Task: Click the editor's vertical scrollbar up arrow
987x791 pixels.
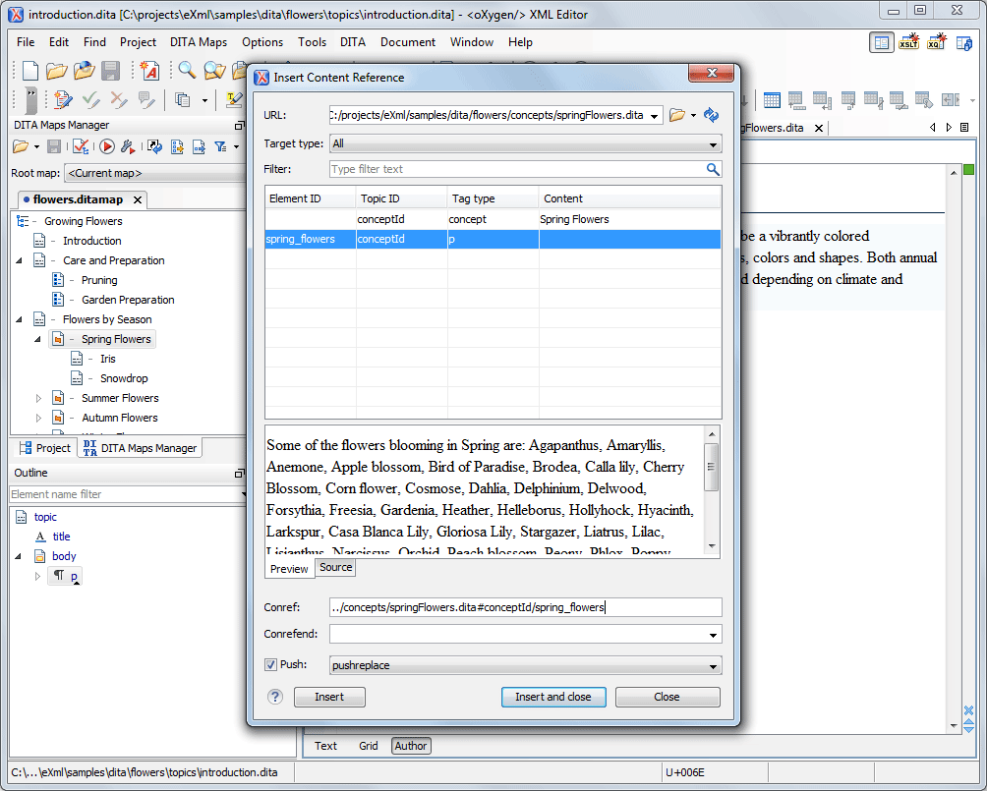Action: [x=954, y=172]
